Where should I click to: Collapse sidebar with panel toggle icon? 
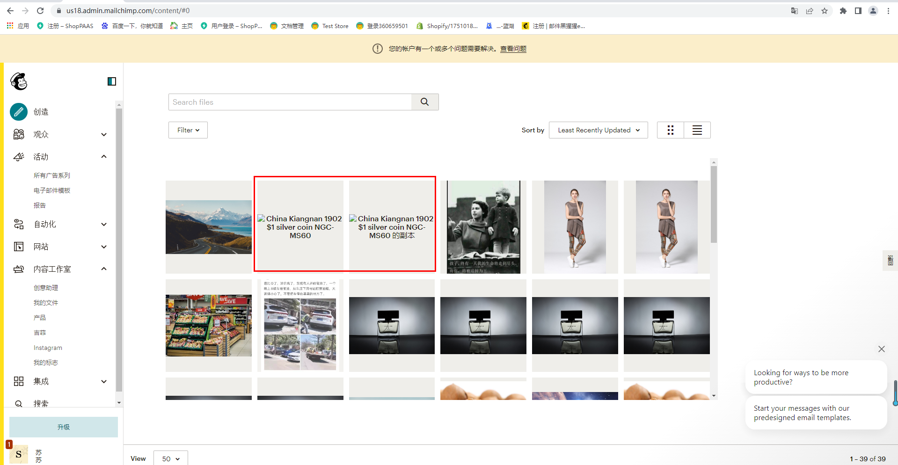[112, 81]
